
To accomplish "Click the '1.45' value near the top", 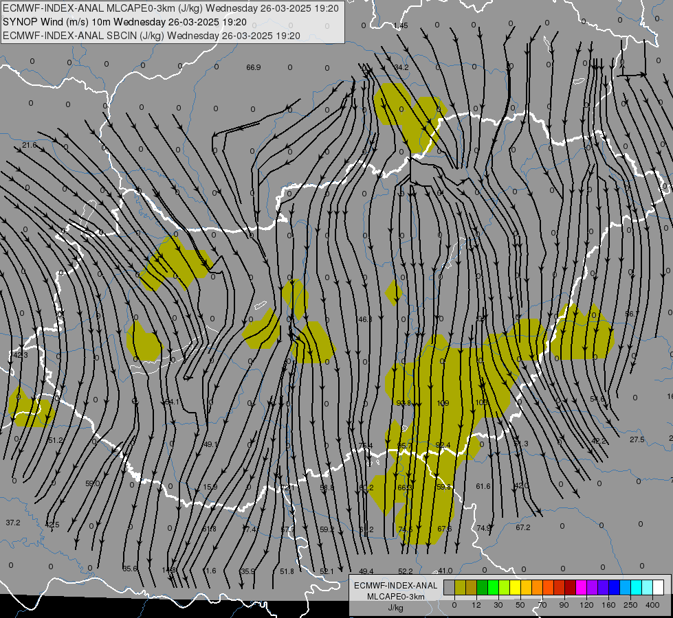I will pos(401,25).
